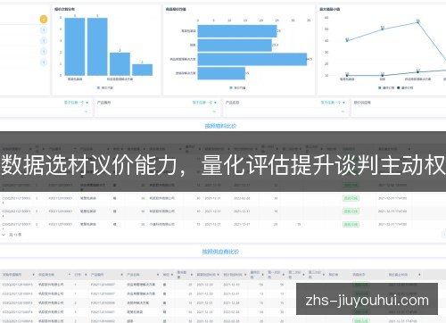This screenshot has height=323, width=446.
Task: Click the second light-blue circle icon under the orange badge
Action: [44, 41]
